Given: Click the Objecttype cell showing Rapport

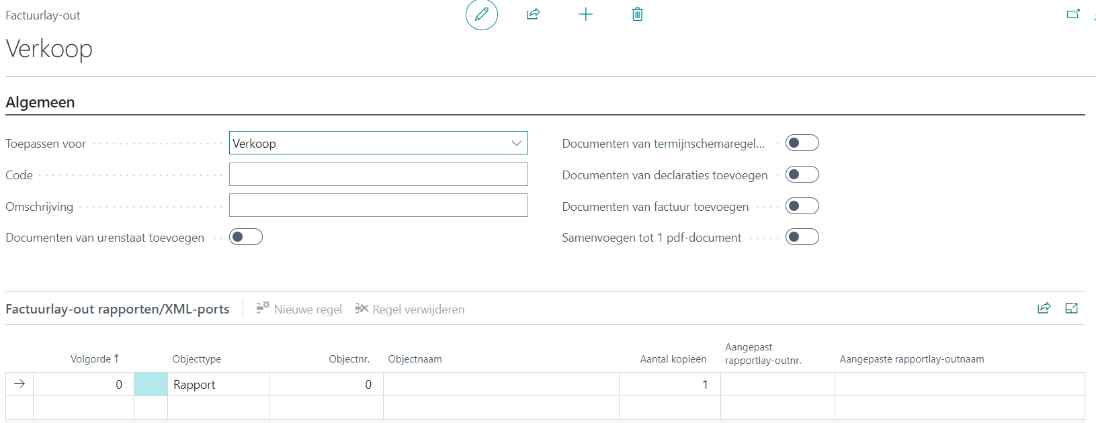Looking at the screenshot, I should click(218, 385).
